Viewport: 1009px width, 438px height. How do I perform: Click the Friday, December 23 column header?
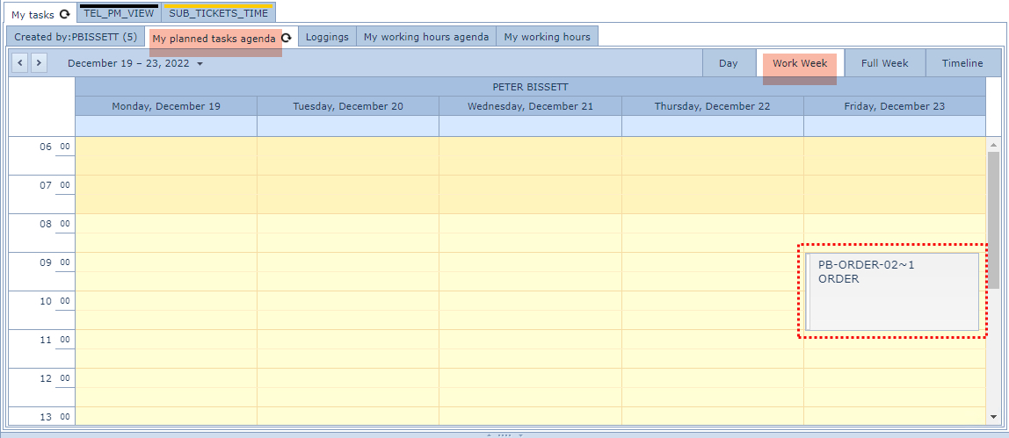pyautogui.click(x=895, y=106)
